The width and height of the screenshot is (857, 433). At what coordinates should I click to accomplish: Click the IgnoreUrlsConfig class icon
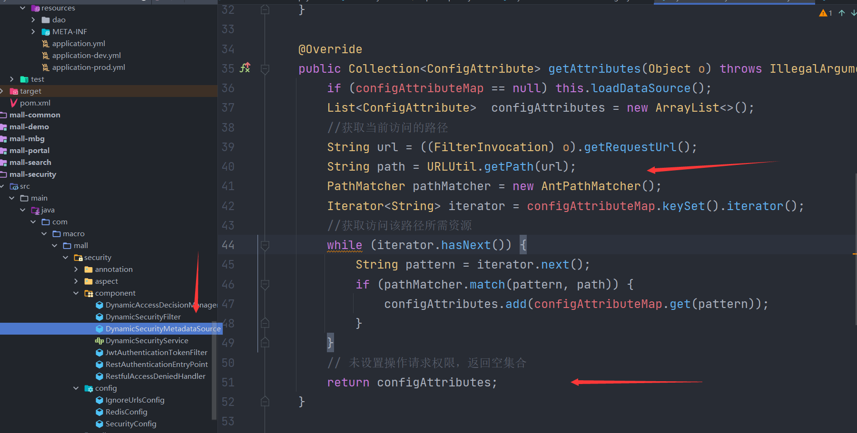(x=99, y=400)
